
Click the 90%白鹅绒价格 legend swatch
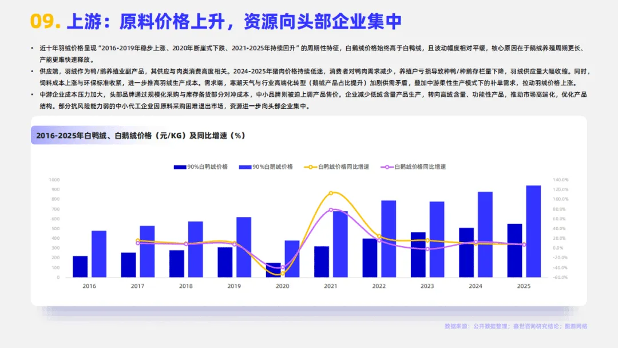point(245,167)
